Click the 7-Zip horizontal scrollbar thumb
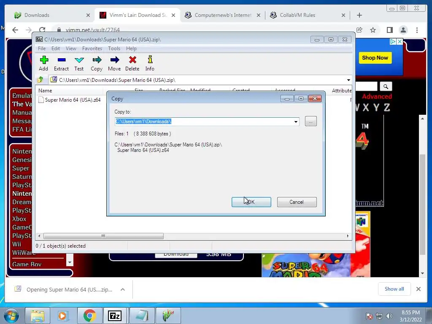 [103, 236]
